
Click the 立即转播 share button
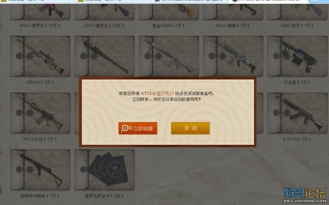(138, 128)
